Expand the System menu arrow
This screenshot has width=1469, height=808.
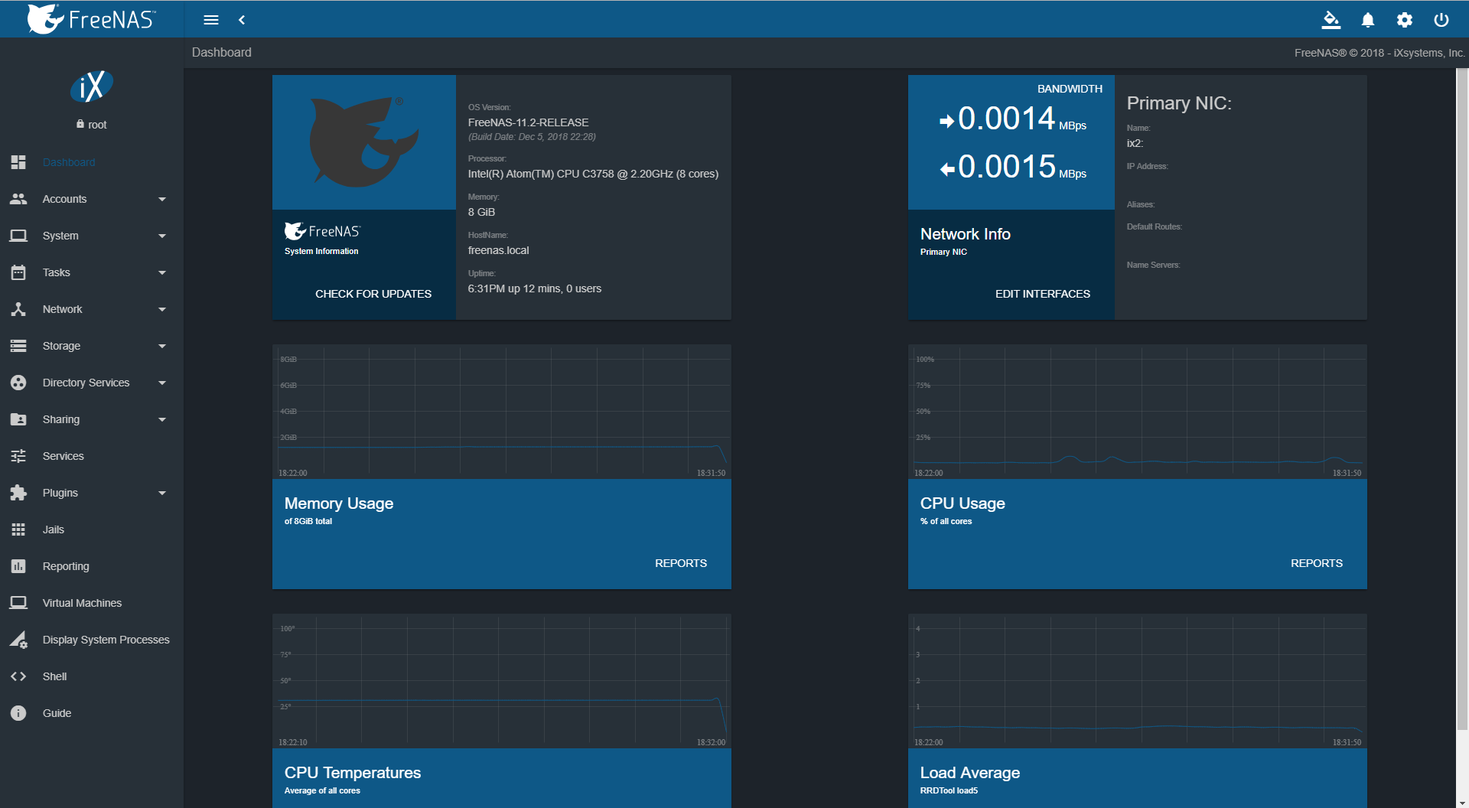162,236
